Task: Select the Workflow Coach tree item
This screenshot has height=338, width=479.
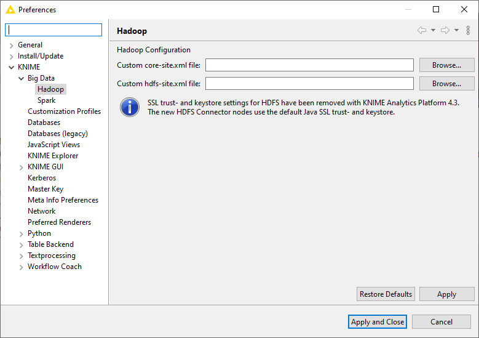Action: (55, 267)
